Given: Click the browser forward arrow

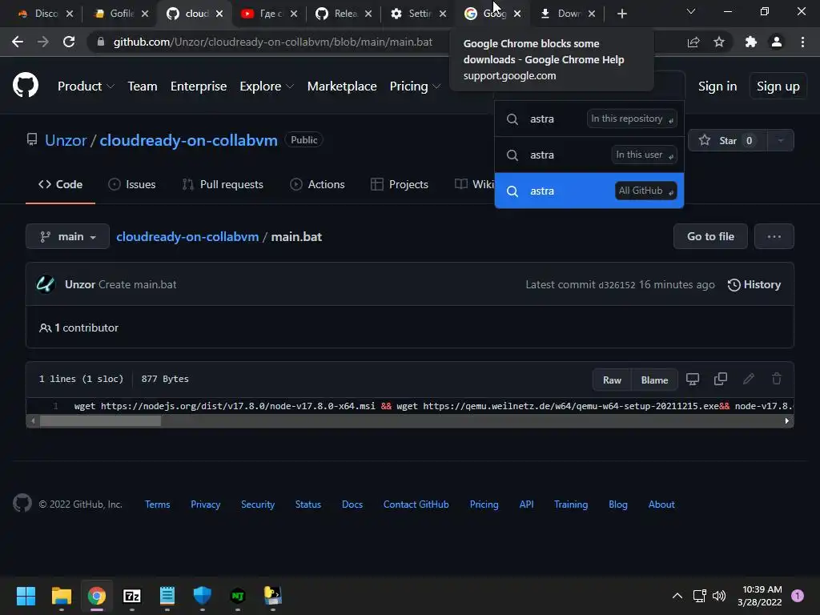Looking at the screenshot, I should pos(43,42).
